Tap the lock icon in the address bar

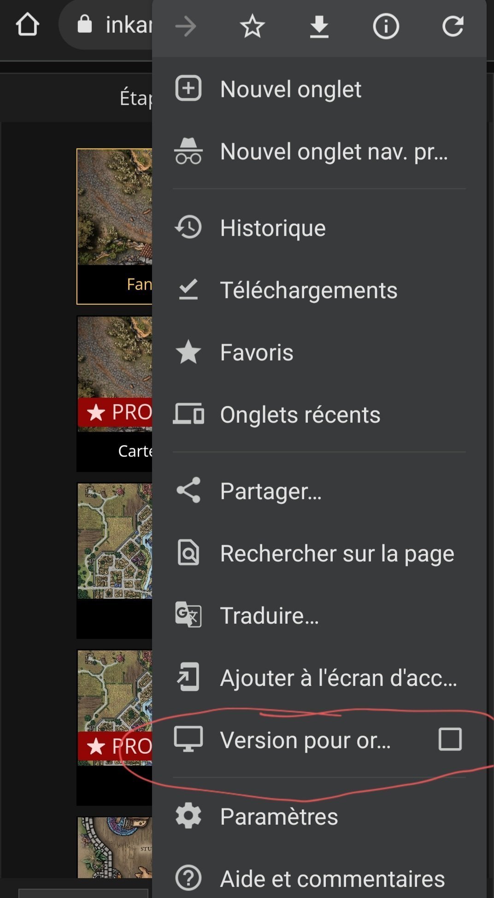(x=85, y=24)
